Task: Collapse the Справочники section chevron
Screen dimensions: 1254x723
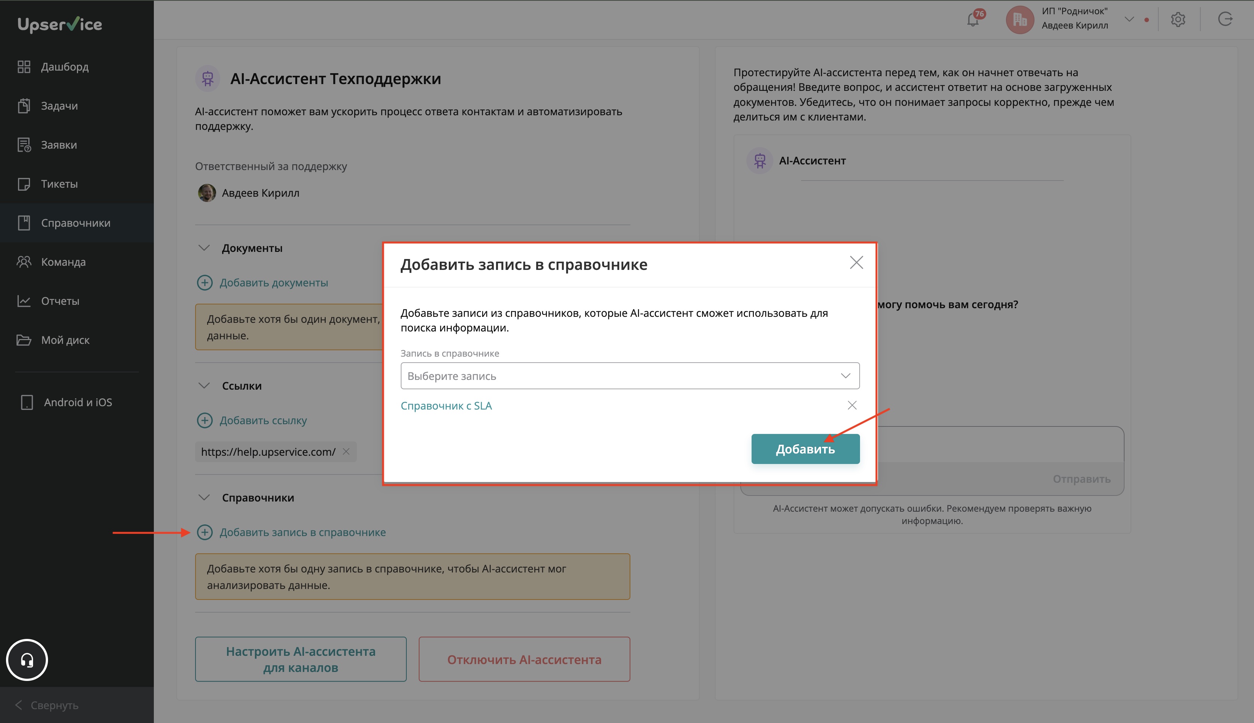Action: [x=204, y=497]
